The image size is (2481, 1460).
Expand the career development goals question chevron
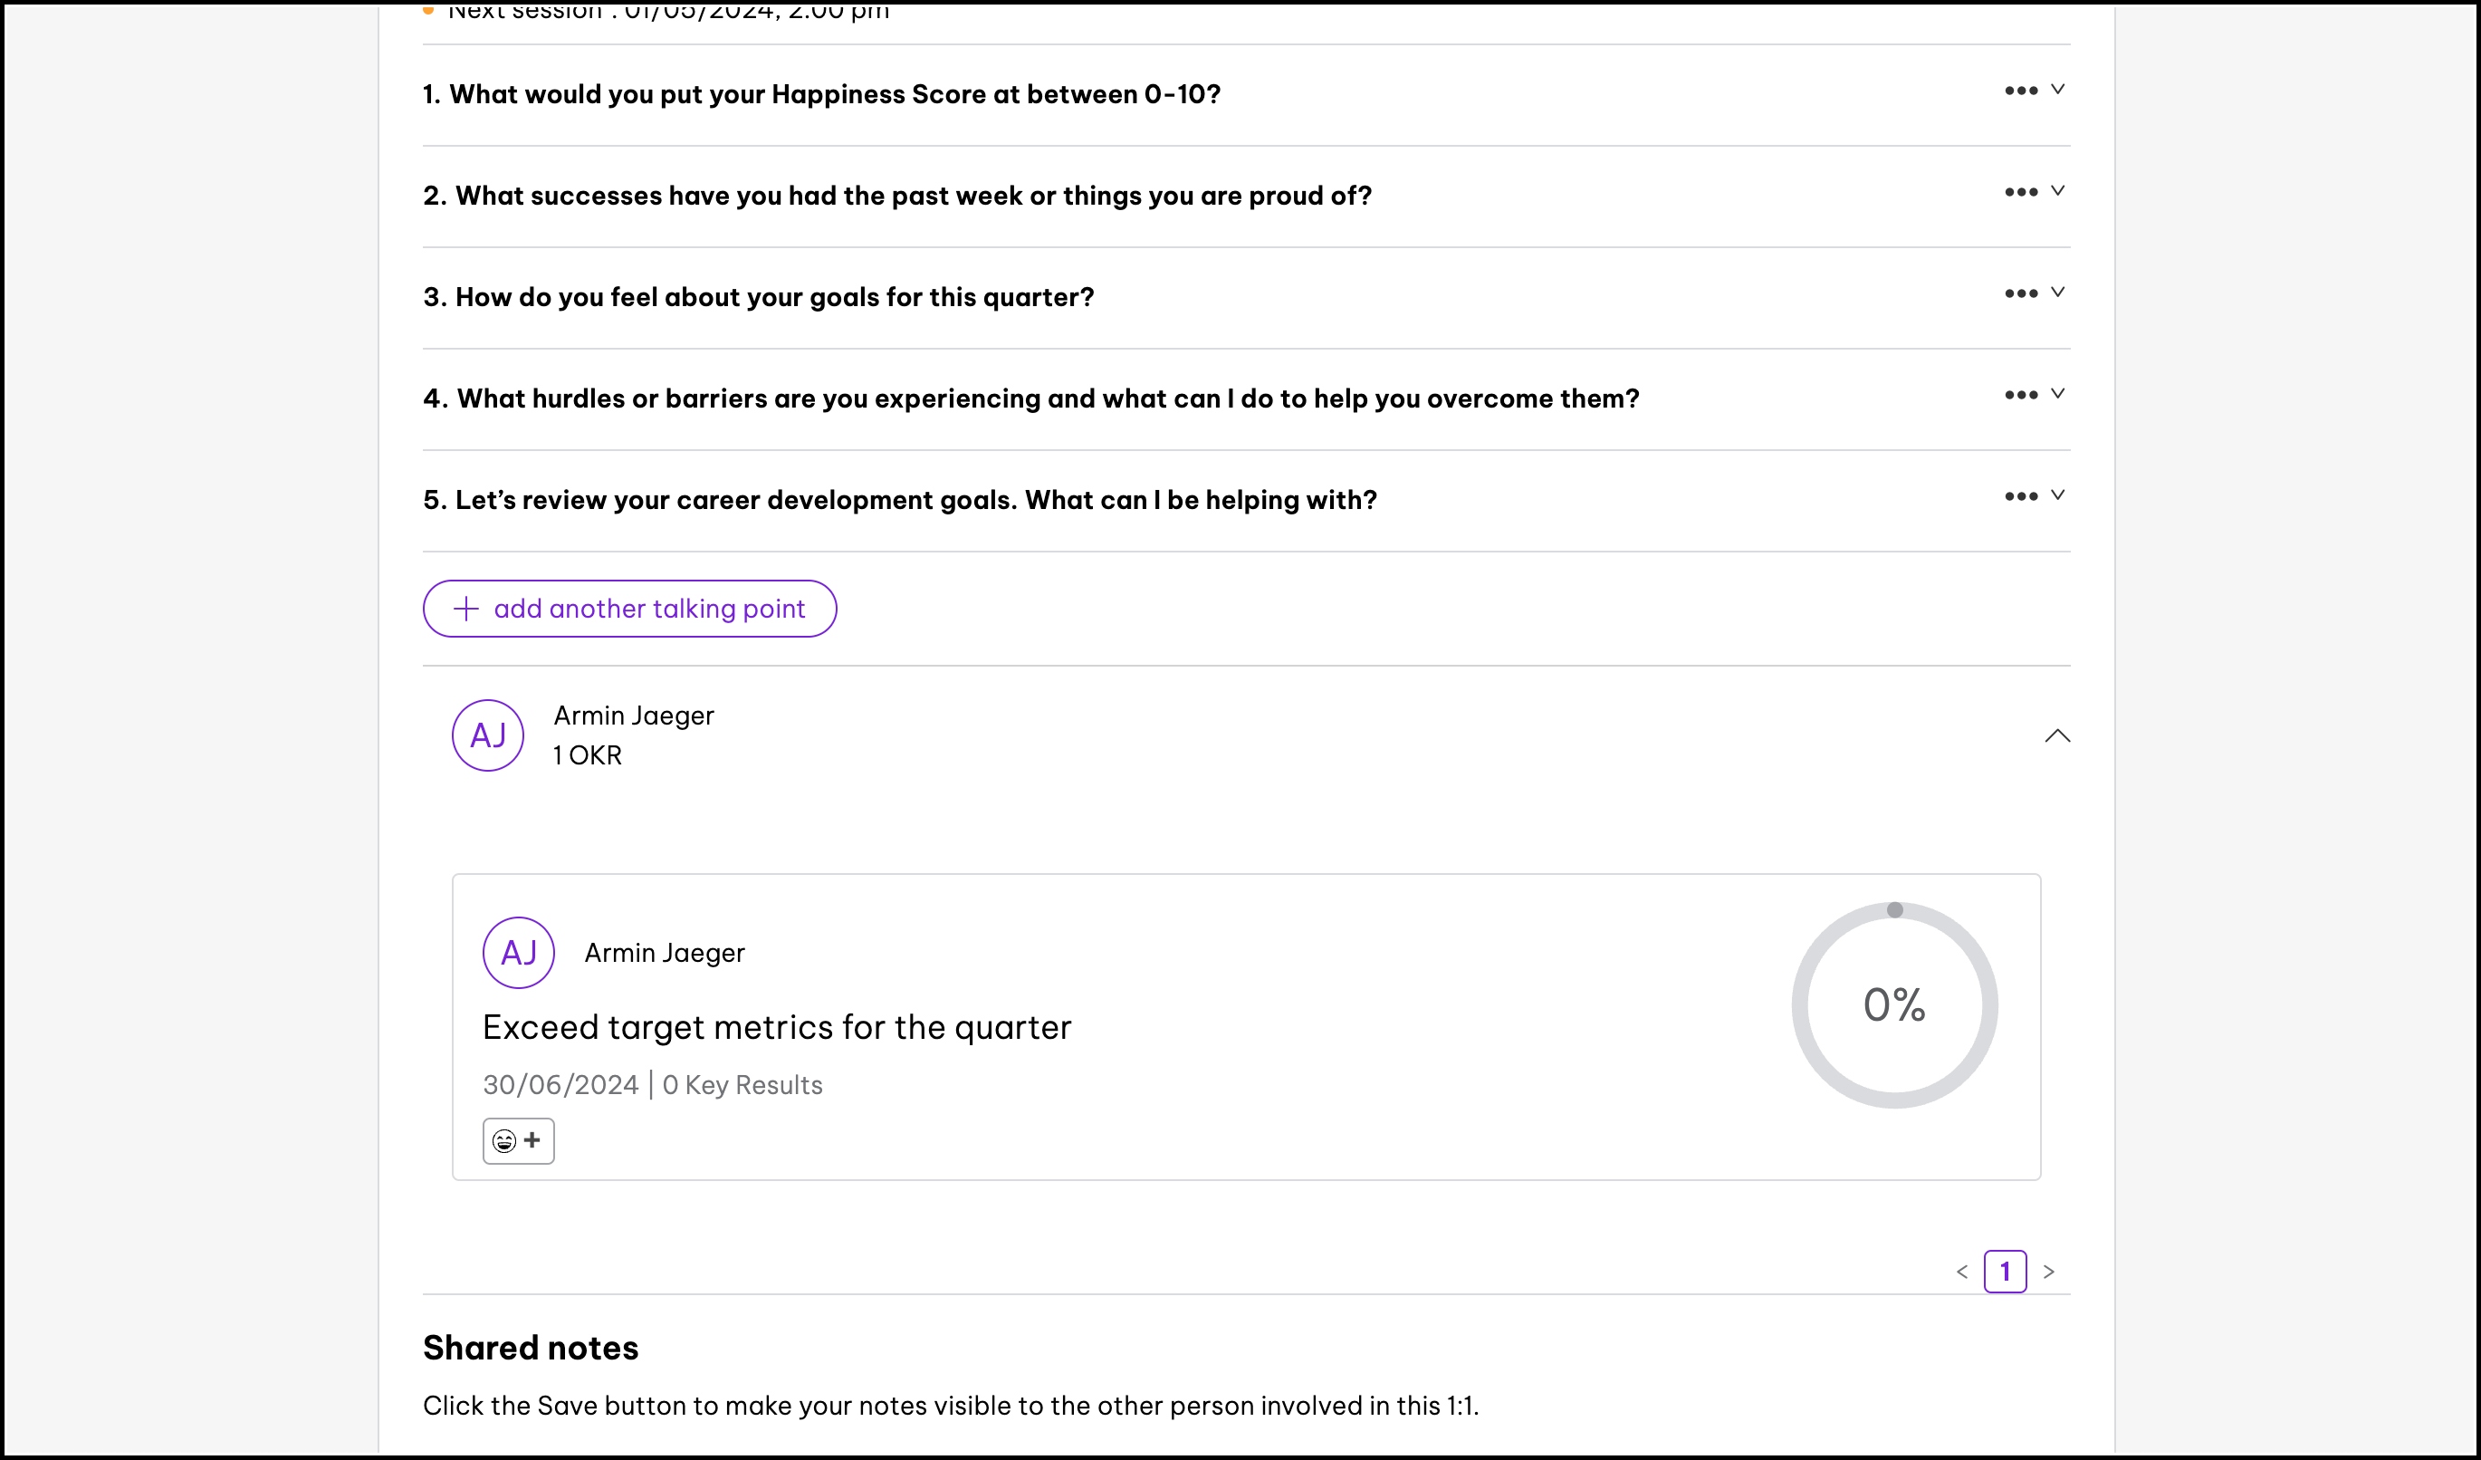point(2057,495)
